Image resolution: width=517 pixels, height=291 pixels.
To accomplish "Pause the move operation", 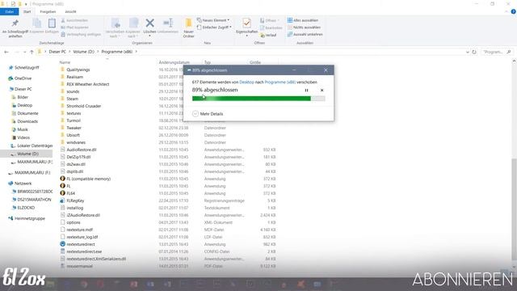I will tap(306, 90).
